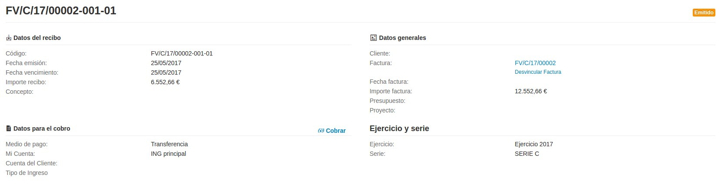Click the Fecha vencimiento date 25/05/2017
The image size is (721, 181).
(166, 72)
